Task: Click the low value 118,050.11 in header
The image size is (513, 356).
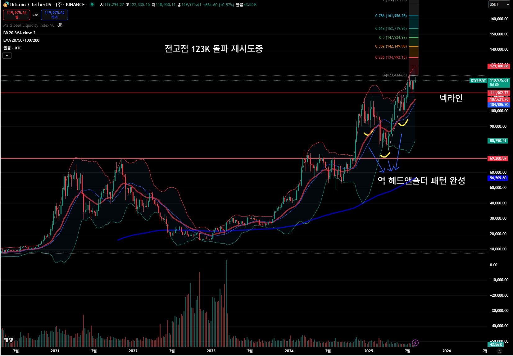Action: [166, 5]
